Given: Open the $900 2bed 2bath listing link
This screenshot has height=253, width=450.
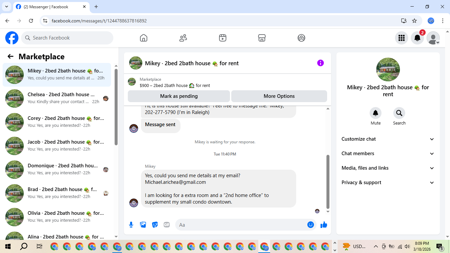Looking at the screenshot, I should (175, 85).
